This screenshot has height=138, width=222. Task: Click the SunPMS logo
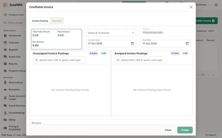(5, 5)
